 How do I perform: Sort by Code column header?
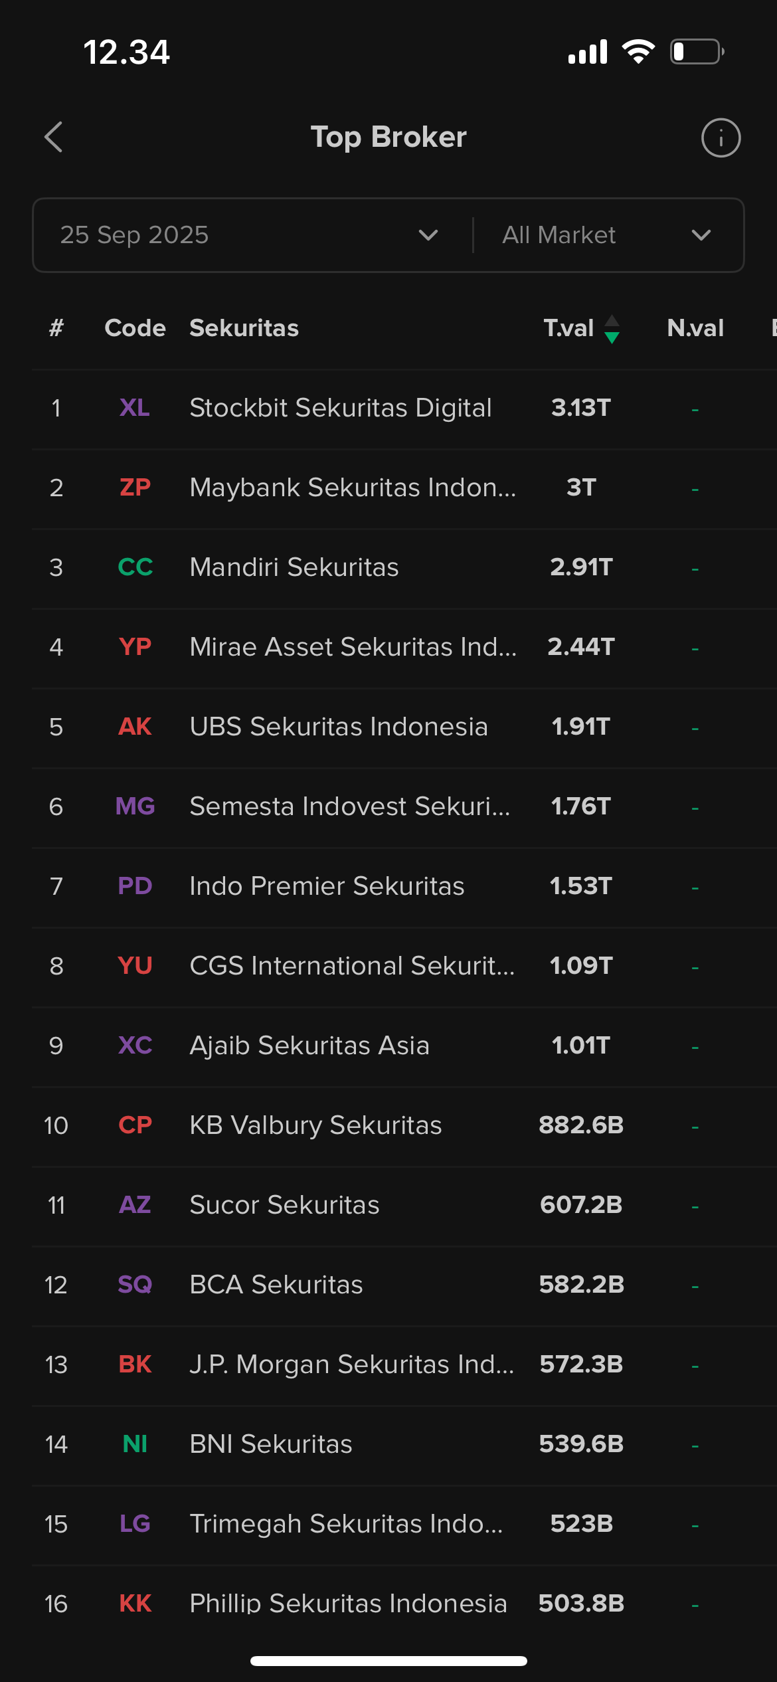tap(135, 328)
